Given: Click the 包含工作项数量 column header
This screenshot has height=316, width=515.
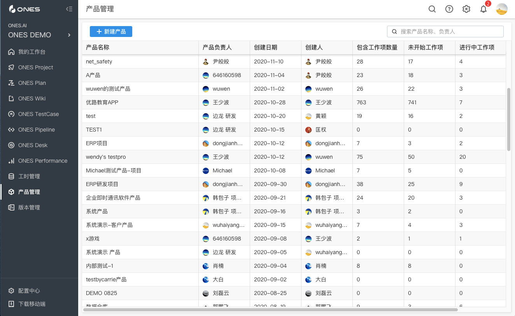Looking at the screenshot, I should pos(377,47).
